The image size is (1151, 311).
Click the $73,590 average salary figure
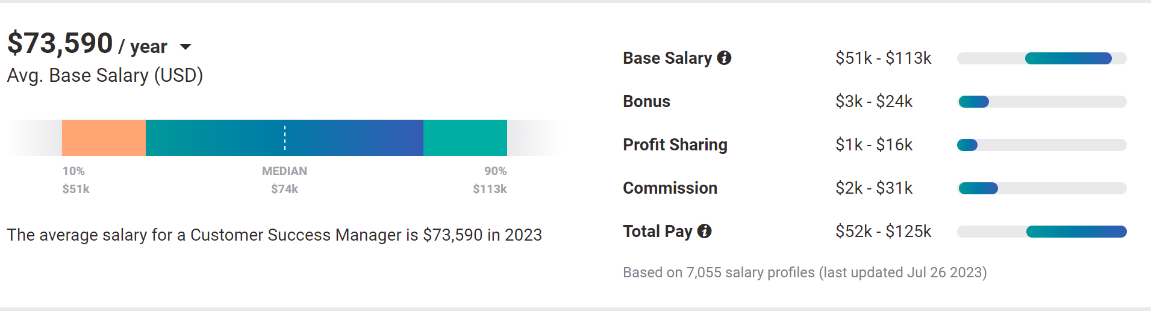coord(60,43)
